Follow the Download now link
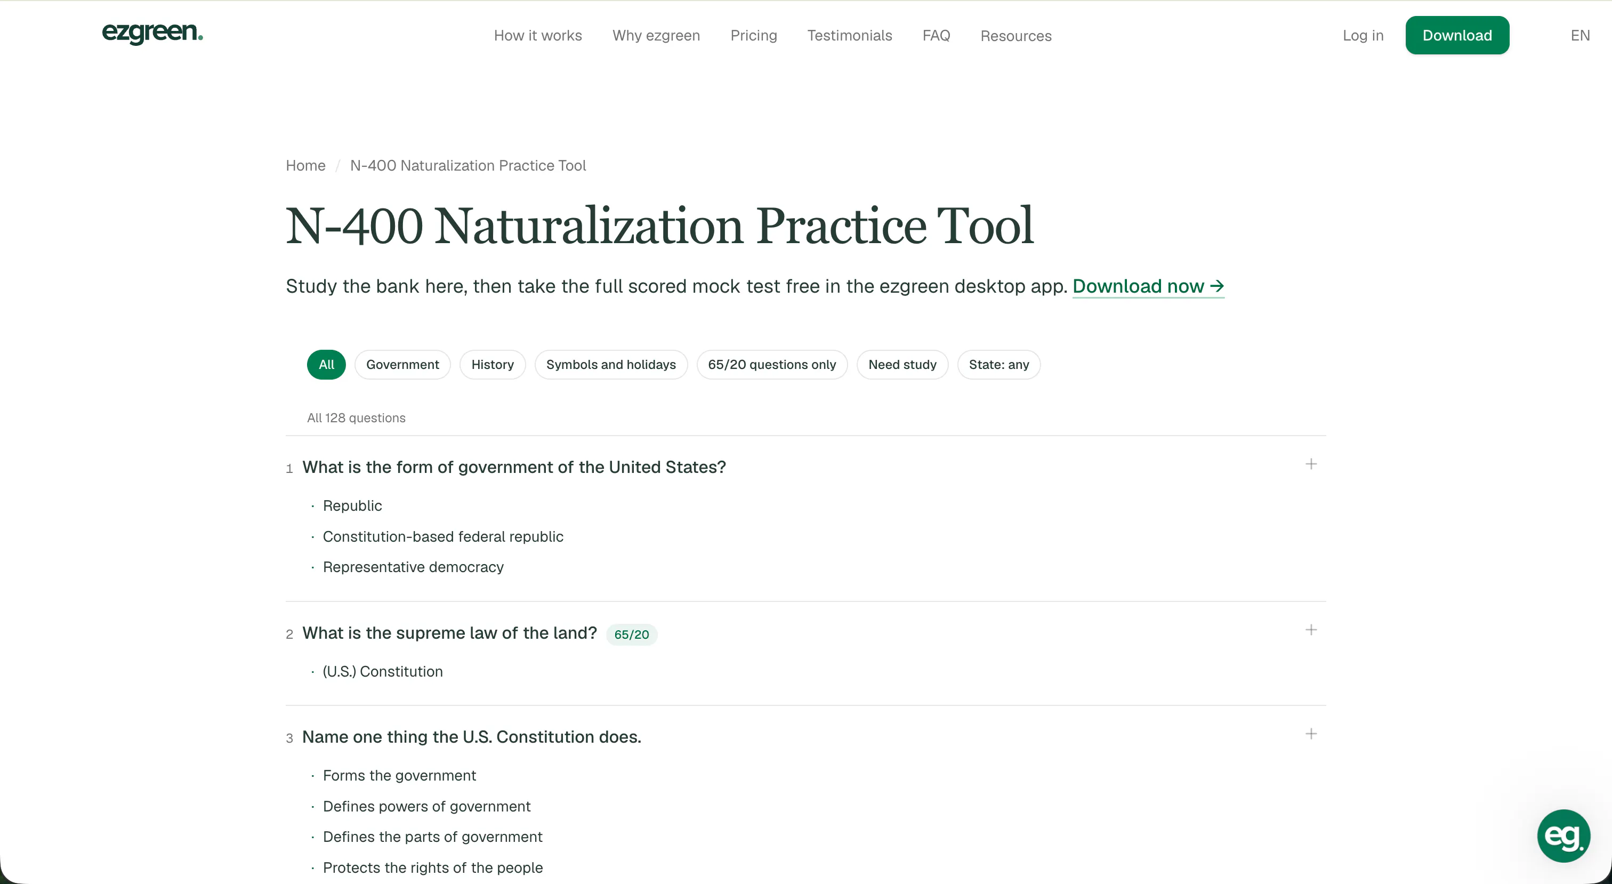This screenshot has width=1612, height=884. (x=1148, y=286)
